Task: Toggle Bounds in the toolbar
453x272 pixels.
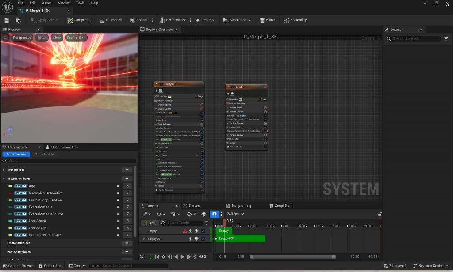Action: 139,20
